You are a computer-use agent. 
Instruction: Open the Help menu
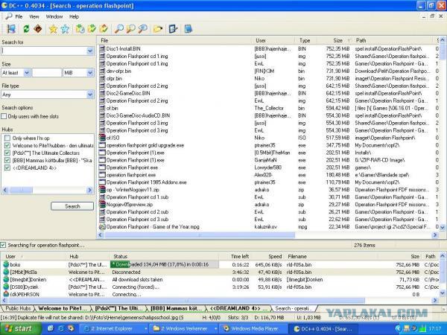[74, 16]
